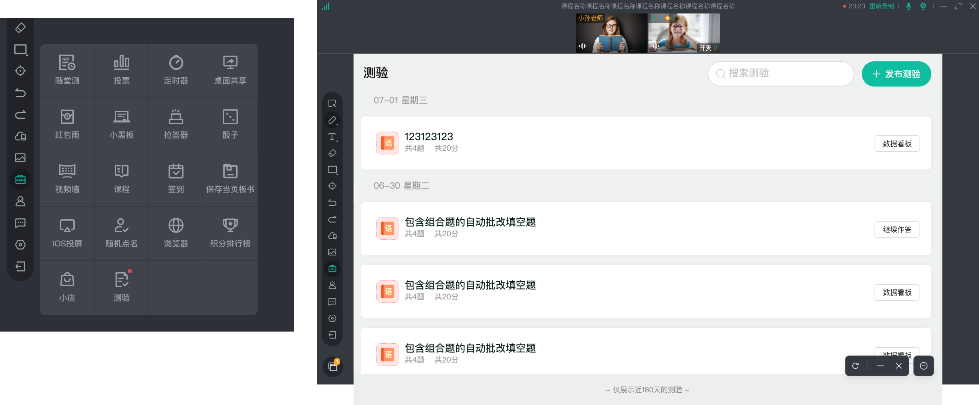Focus the 搜索测验 search field
The width and height of the screenshot is (979, 405).
780,74
